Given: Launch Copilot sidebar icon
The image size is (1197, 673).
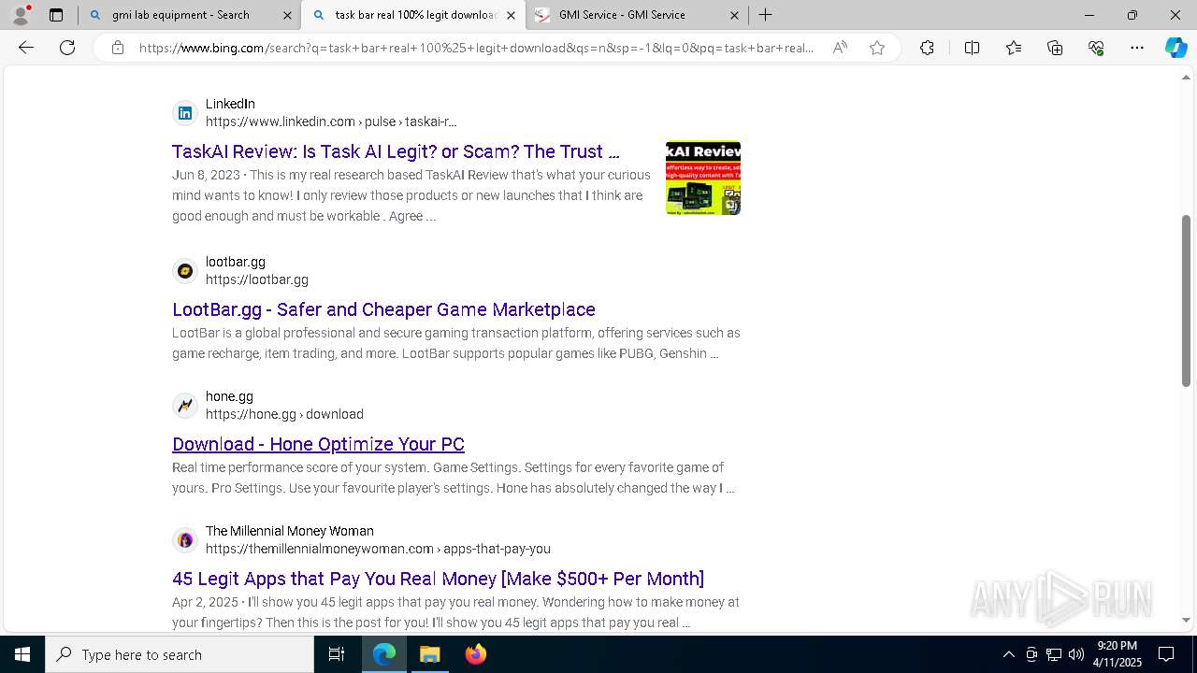Looking at the screenshot, I should pos(1175,48).
